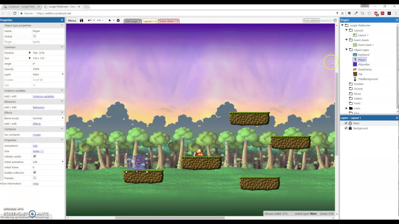Open the Menu button
This screenshot has height=224, width=399.
tap(72, 21)
